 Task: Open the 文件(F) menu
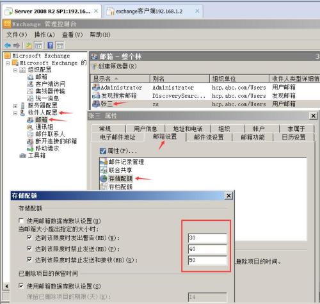point(17,35)
